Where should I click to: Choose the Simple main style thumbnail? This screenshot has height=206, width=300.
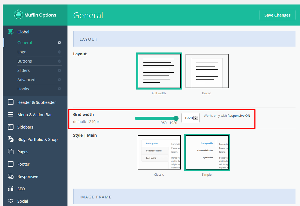point(207,152)
